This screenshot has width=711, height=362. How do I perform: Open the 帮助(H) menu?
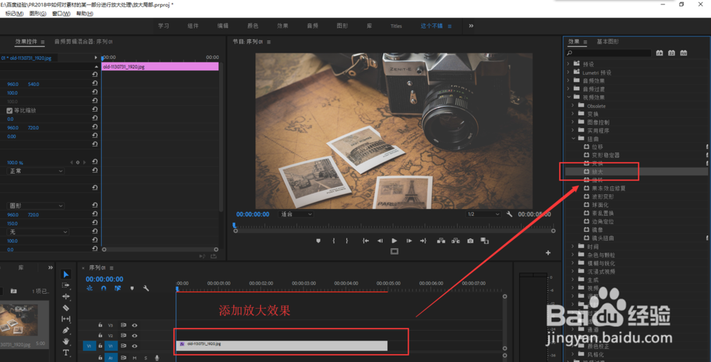[85, 14]
